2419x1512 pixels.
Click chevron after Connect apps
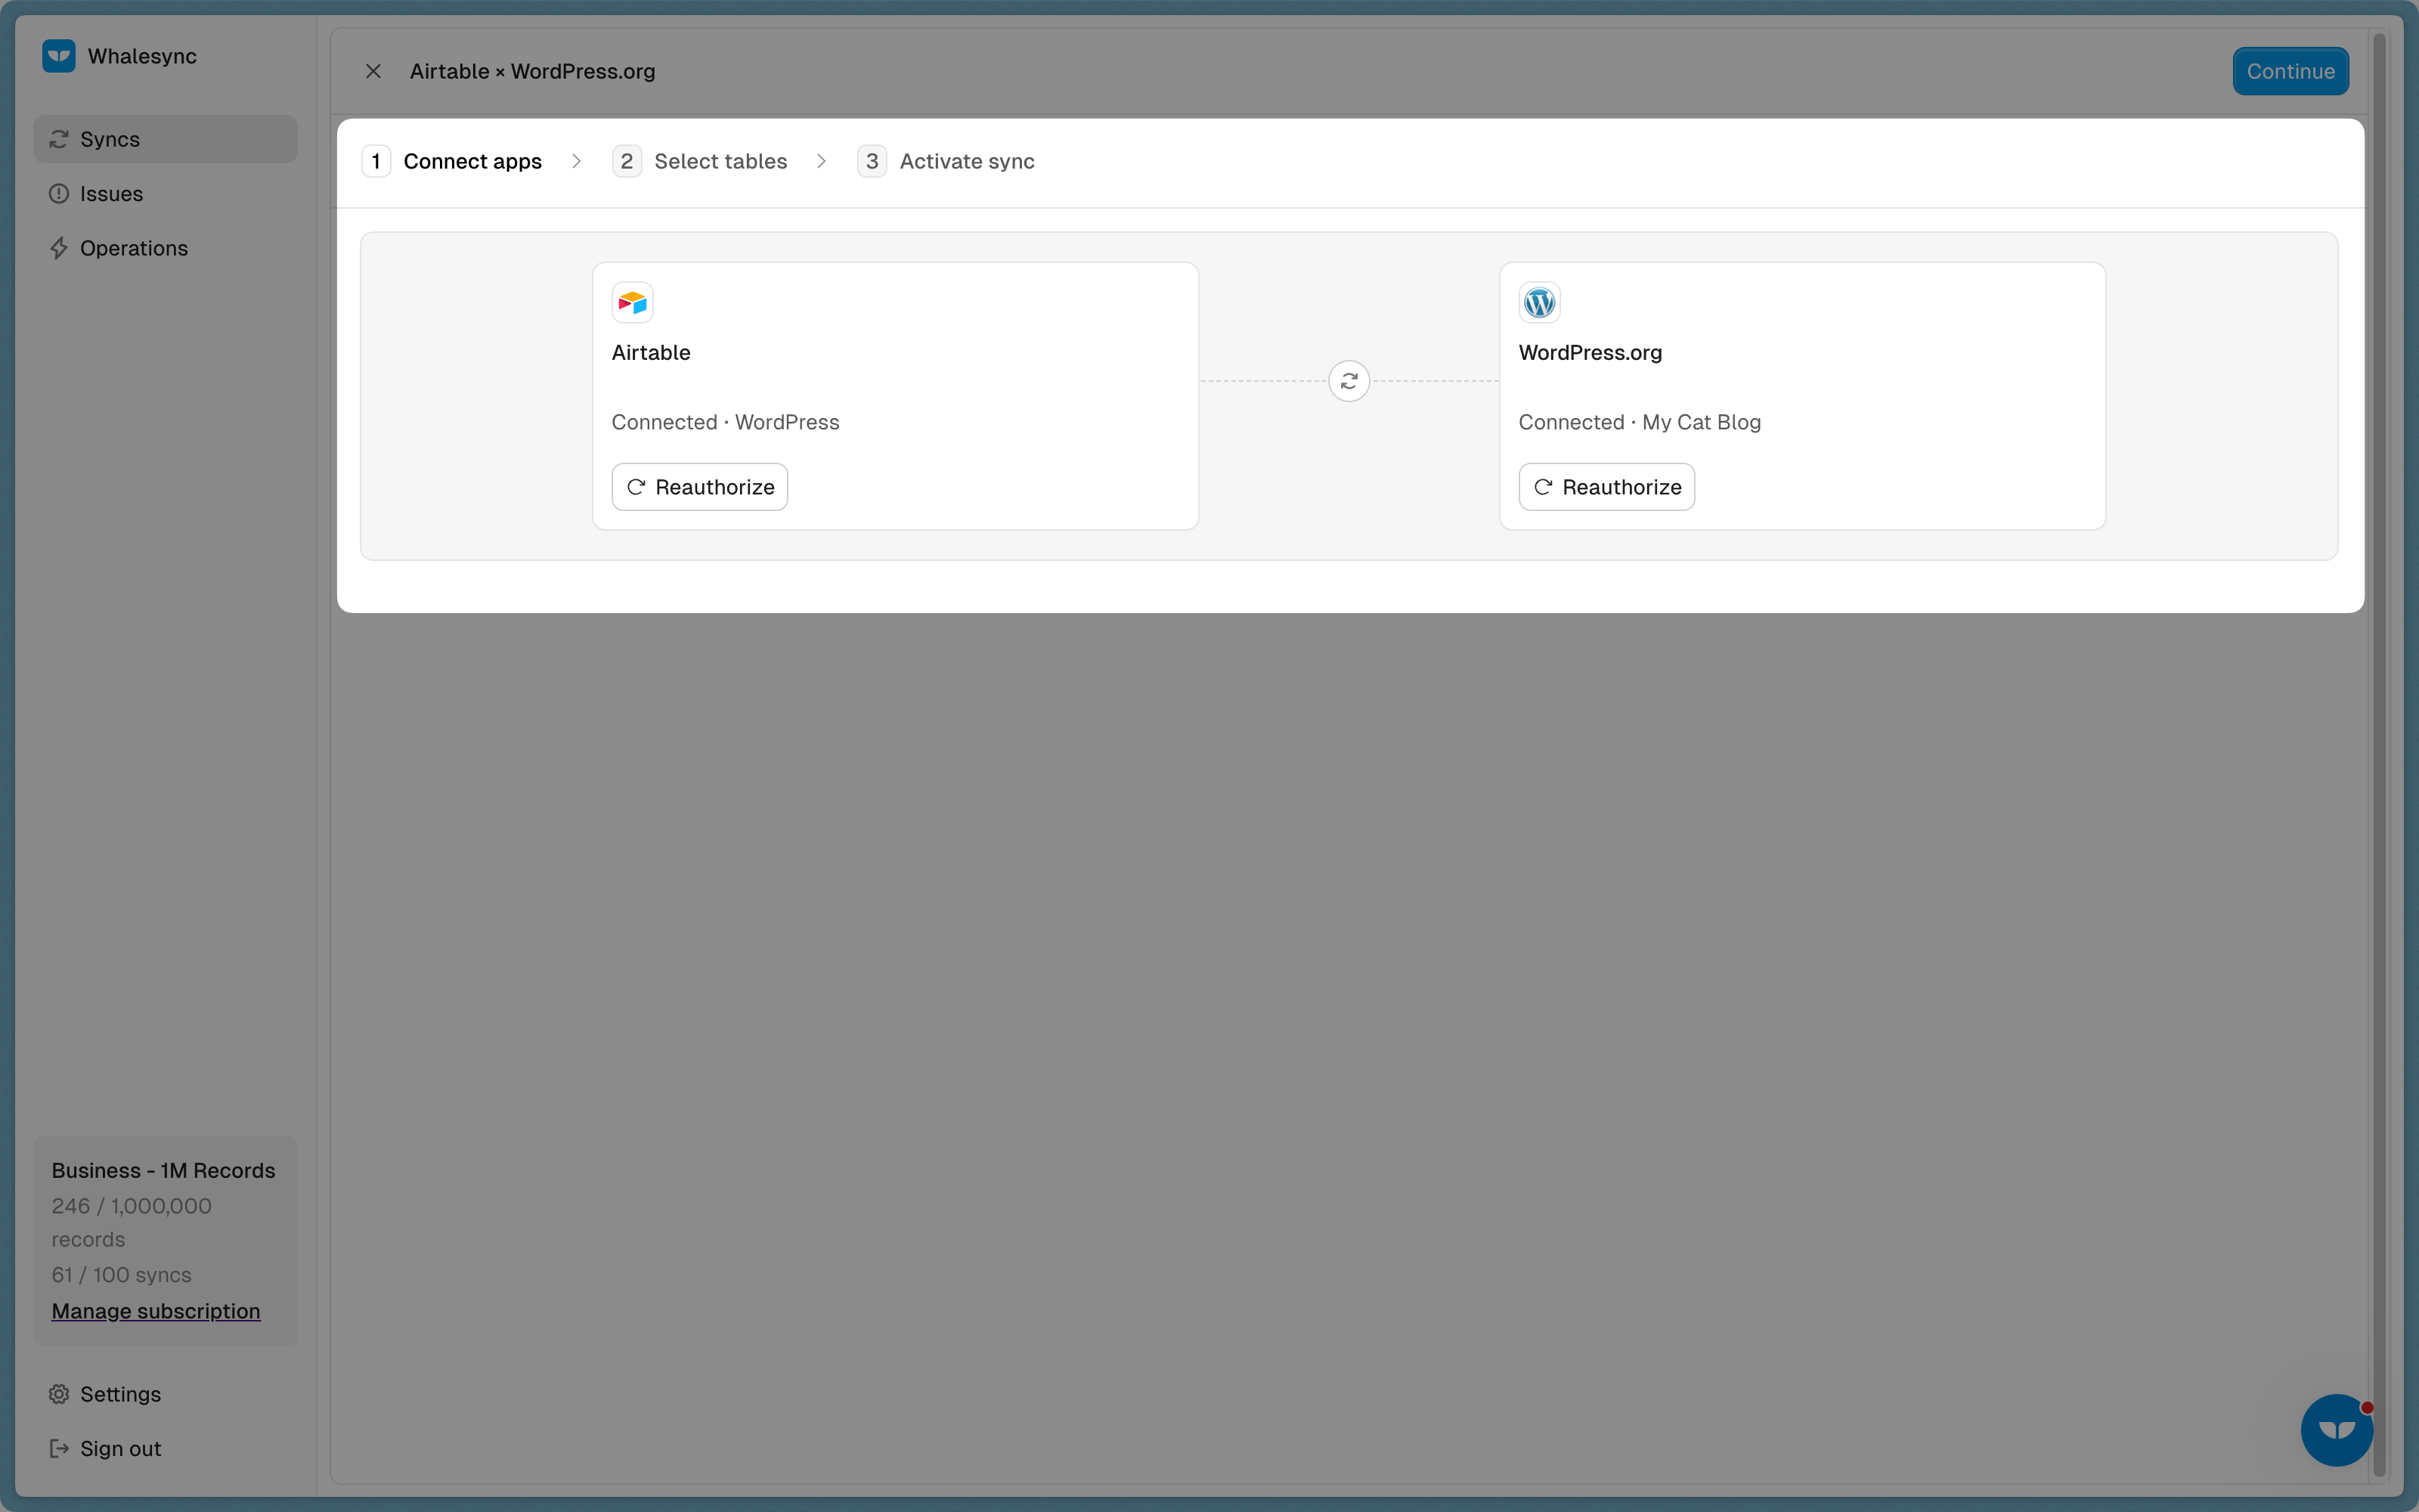coord(577,161)
